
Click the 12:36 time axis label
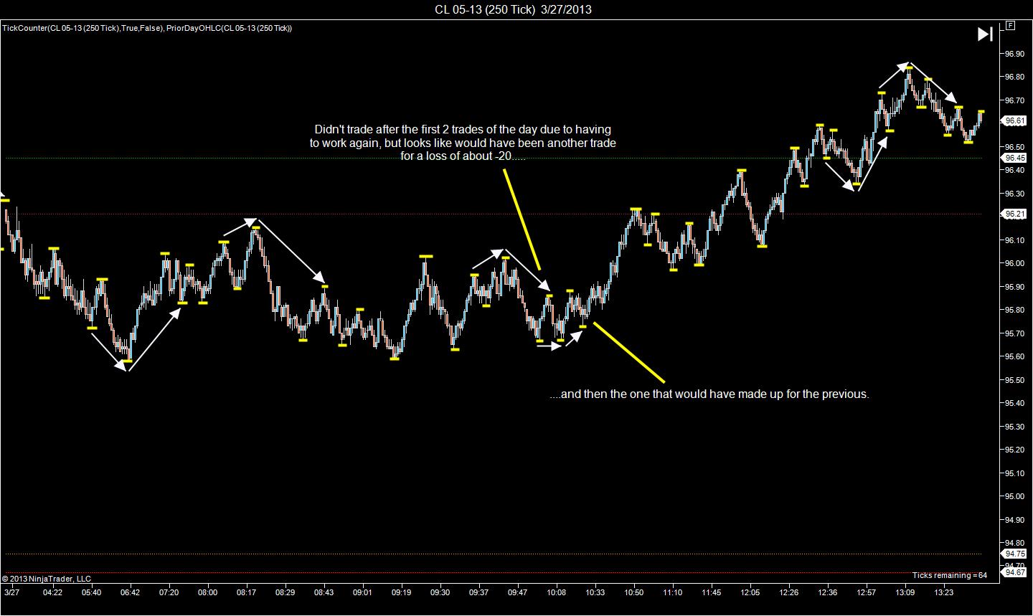tap(827, 592)
